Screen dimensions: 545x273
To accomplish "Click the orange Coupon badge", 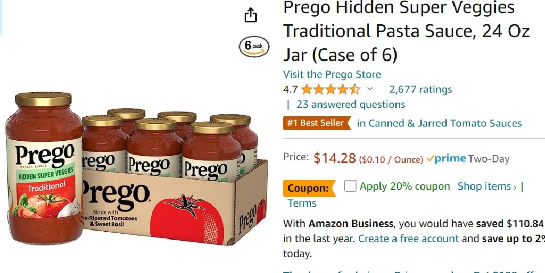I will point(309,188).
